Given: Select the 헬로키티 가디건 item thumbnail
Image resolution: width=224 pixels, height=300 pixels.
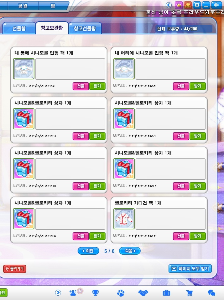Looking at the screenshot, I should pyautogui.click(x=124, y=219).
